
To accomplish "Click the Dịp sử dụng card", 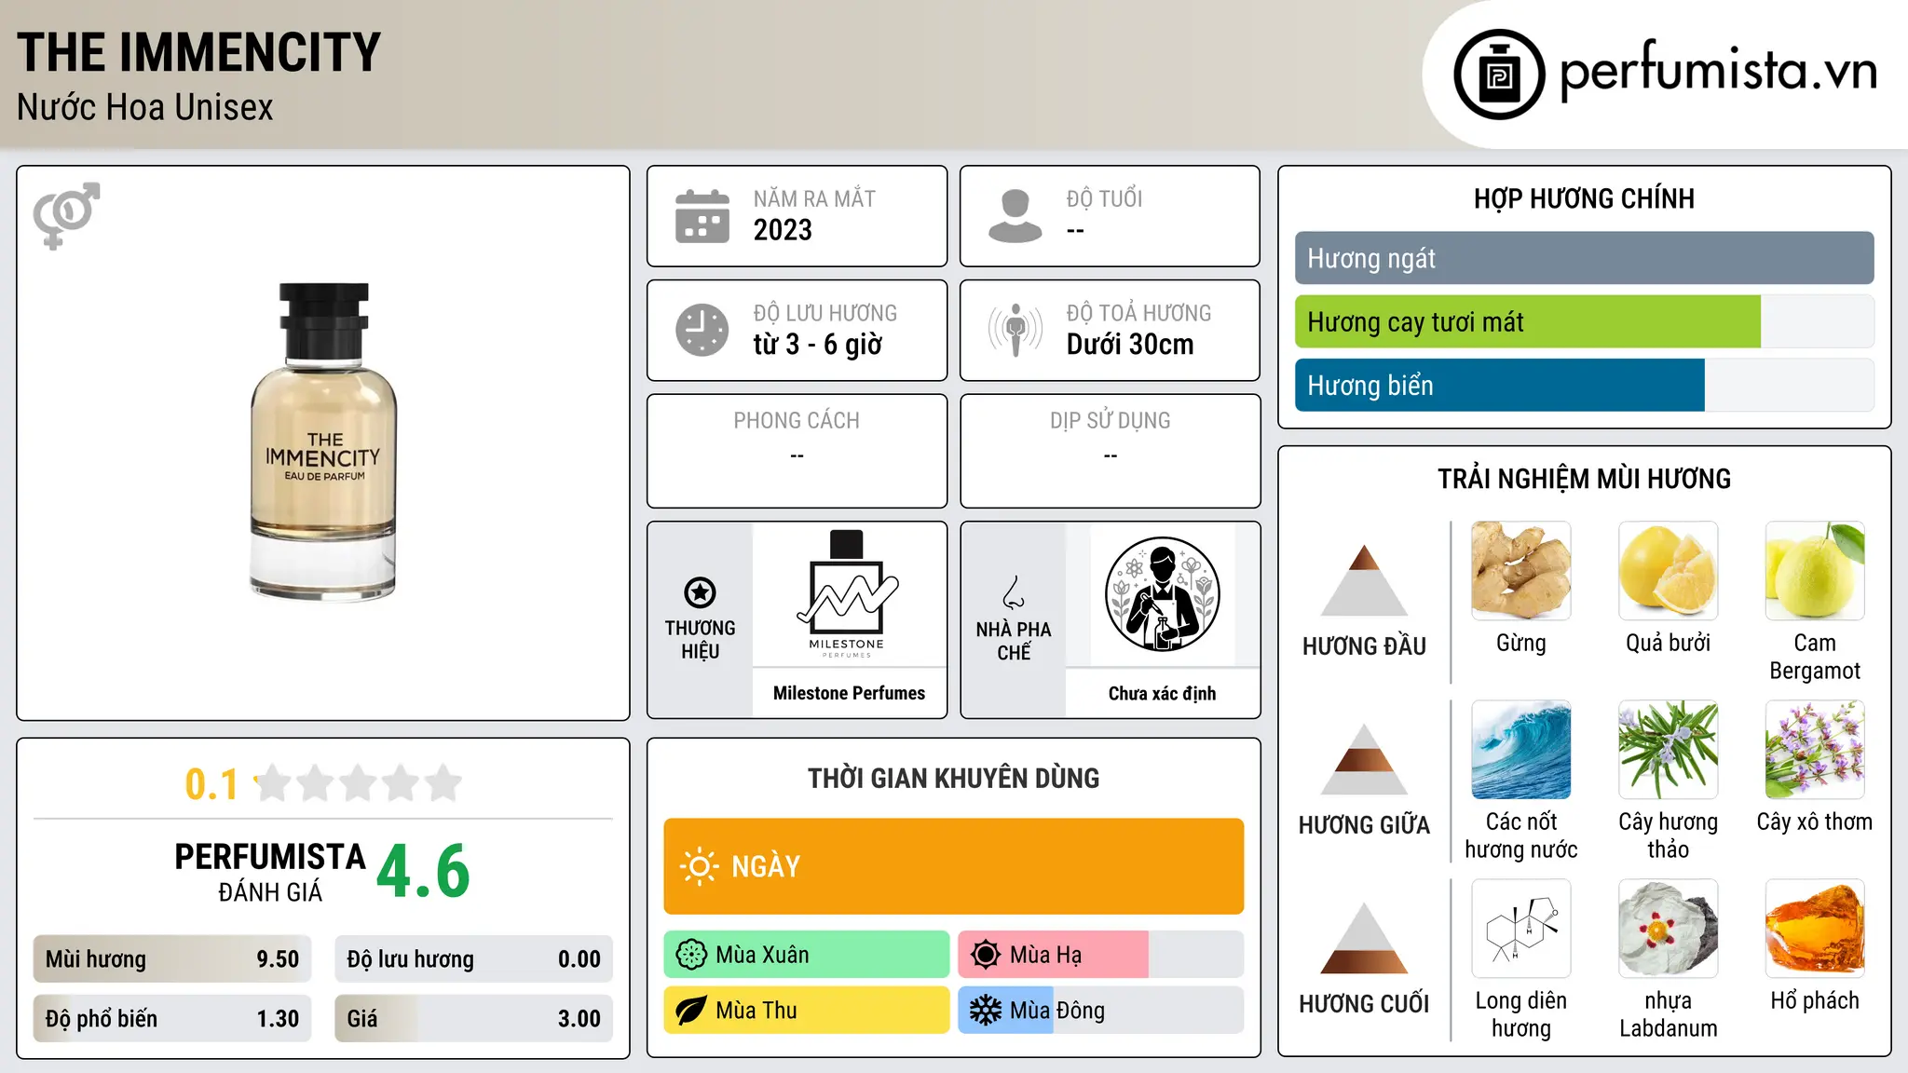I will click(x=1110, y=451).
